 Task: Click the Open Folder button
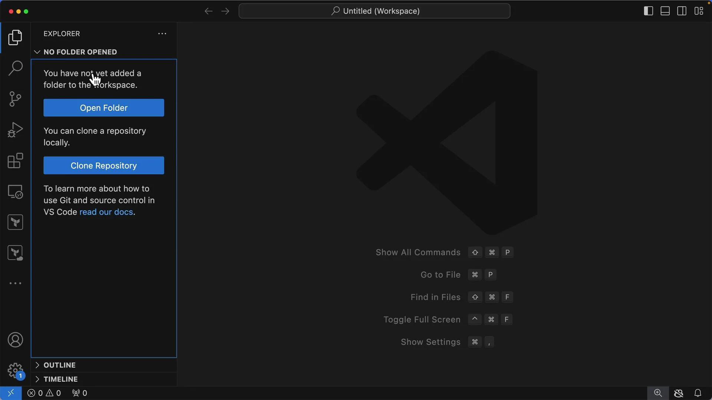click(x=104, y=108)
